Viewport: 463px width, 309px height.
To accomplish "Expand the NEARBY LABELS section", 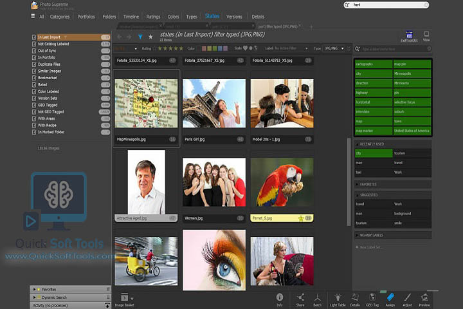I will [357, 236].
